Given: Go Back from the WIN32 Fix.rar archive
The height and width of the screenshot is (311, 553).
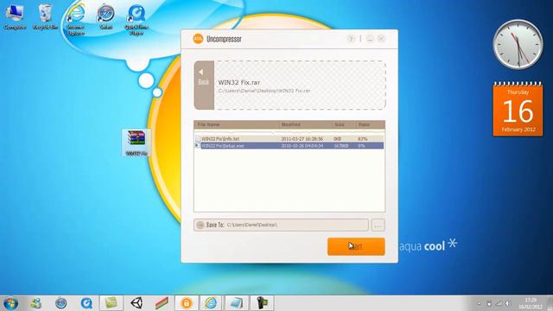Looking at the screenshot, I should click(x=204, y=85).
